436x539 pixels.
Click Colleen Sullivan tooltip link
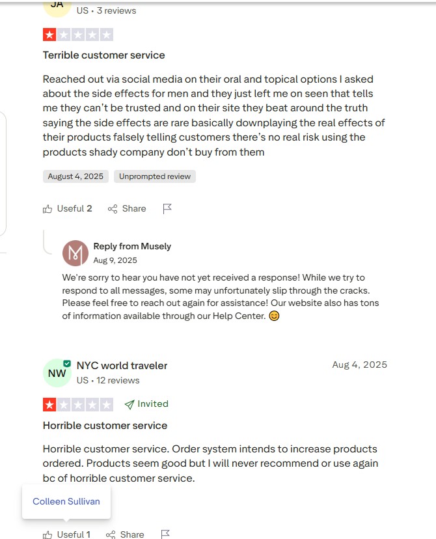coord(66,501)
